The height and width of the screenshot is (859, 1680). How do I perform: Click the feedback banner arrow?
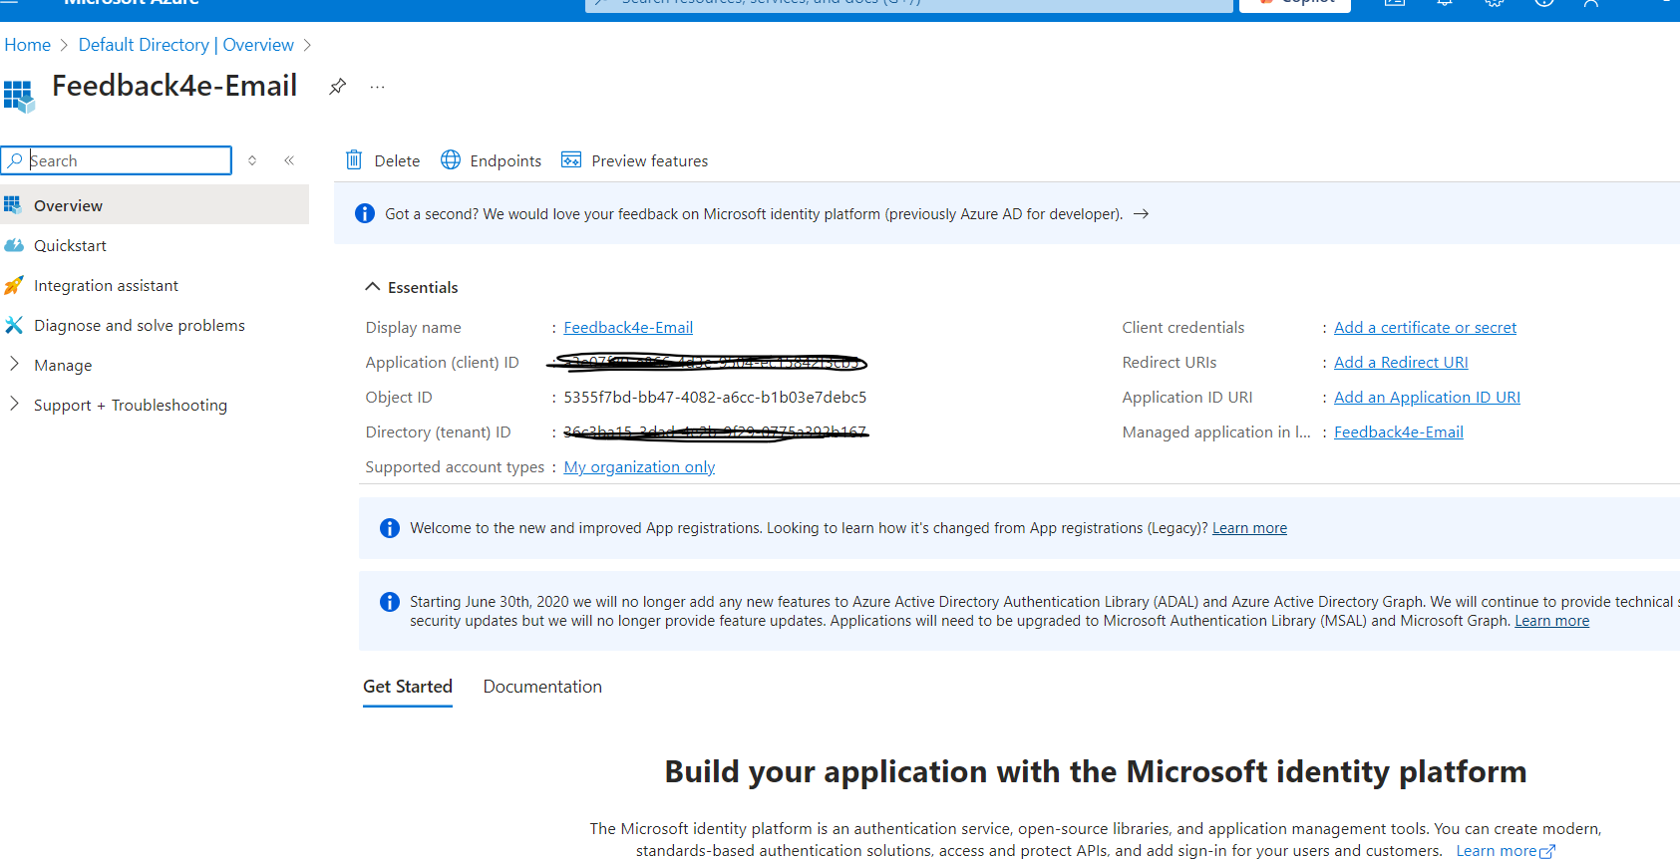1142,214
